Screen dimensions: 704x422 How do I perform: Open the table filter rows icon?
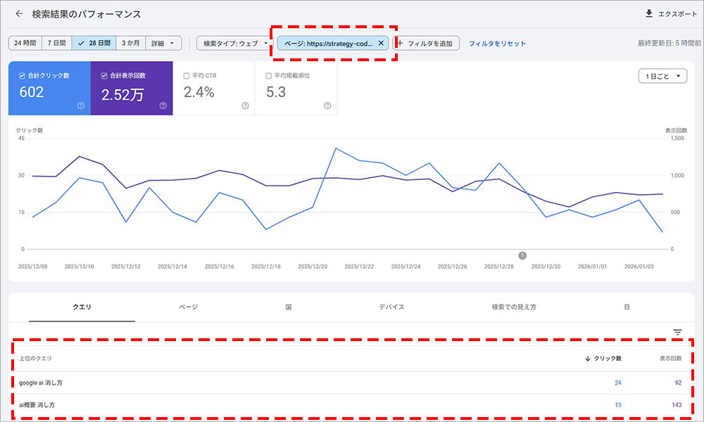[x=677, y=332]
